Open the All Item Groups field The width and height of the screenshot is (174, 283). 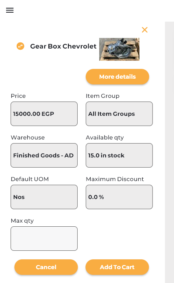(119, 114)
